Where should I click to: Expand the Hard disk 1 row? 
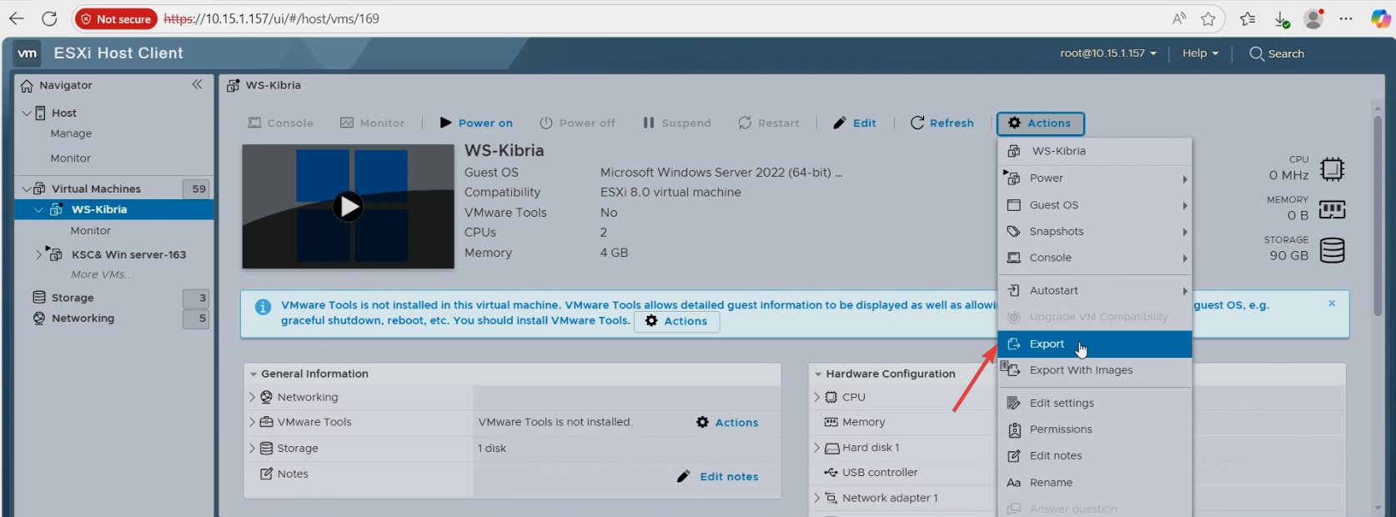[x=817, y=448]
